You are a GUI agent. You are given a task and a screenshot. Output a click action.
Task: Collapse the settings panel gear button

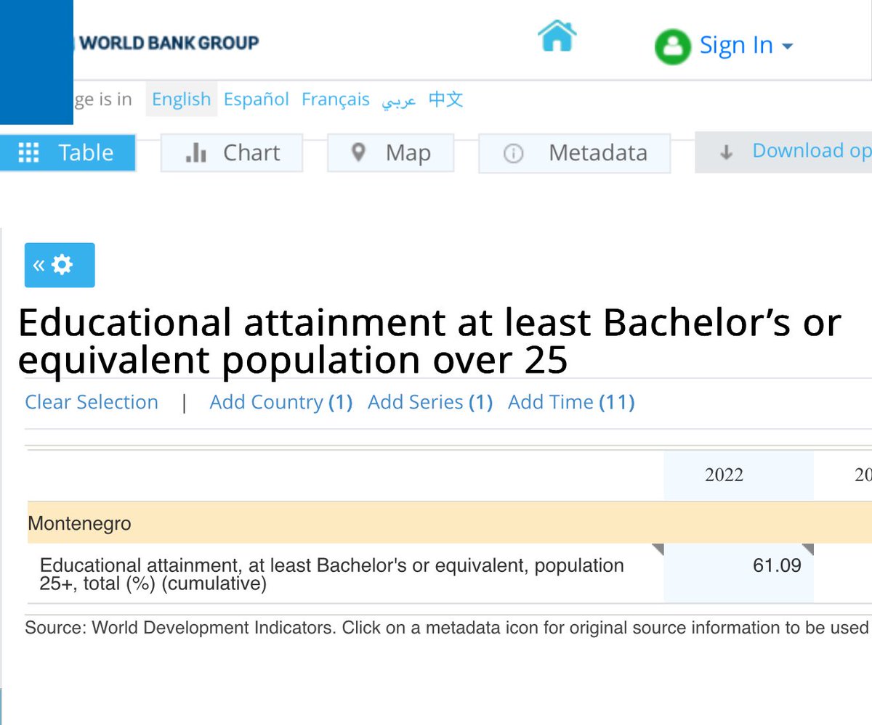(x=60, y=265)
